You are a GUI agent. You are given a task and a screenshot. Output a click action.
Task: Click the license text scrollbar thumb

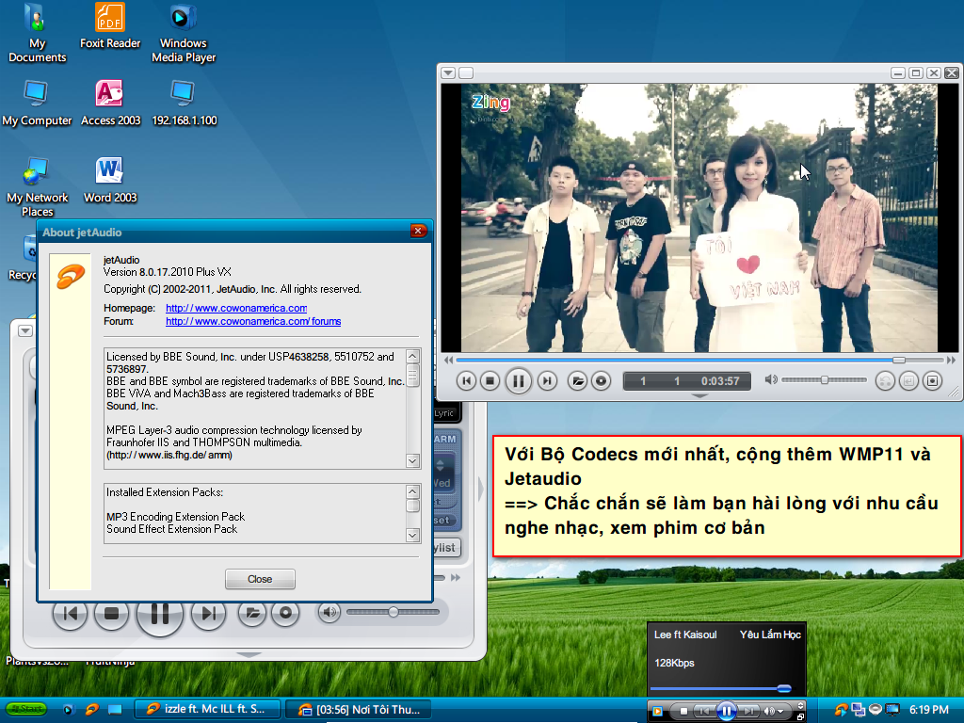coord(412,375)
